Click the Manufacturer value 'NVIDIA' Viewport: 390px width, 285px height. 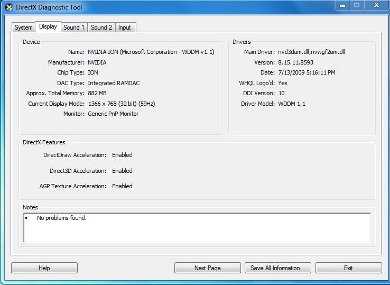(97, 62)
